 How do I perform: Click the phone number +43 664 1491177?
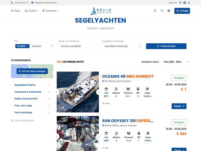[x=20, y=3]
